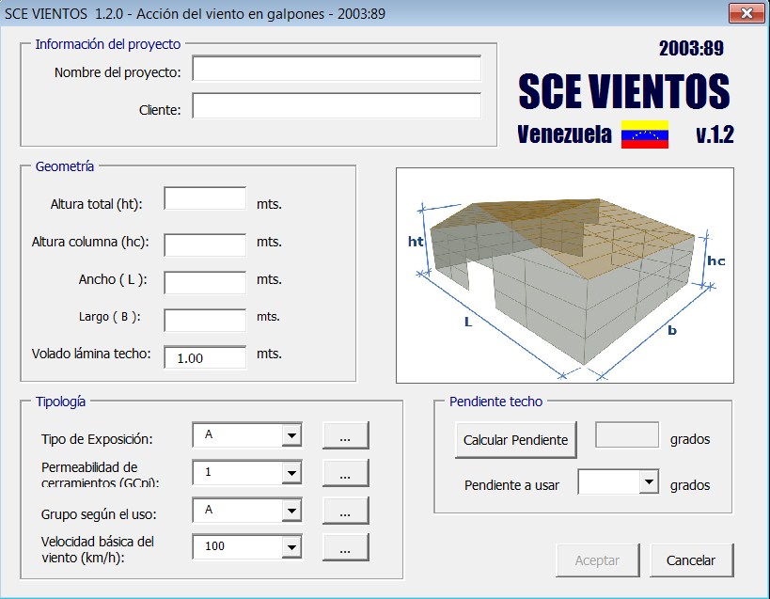Viewport: 770px width, 599px height.
Task: Click the calculated slope grados output box
Action: coord(627,434)
